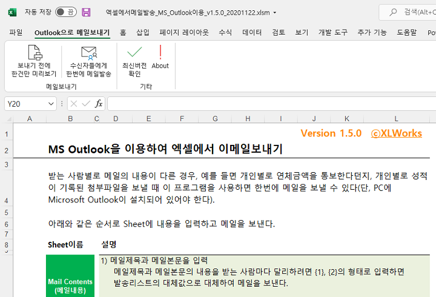Click the formula bar enter checkmark
Viewport: 436px width, 297px height.
point(86,104)
